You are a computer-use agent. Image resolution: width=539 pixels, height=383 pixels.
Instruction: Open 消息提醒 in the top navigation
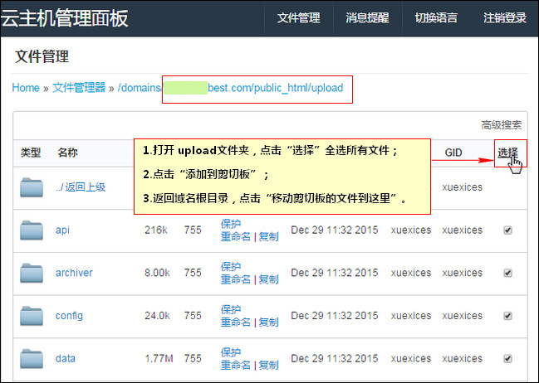[367, 18]
